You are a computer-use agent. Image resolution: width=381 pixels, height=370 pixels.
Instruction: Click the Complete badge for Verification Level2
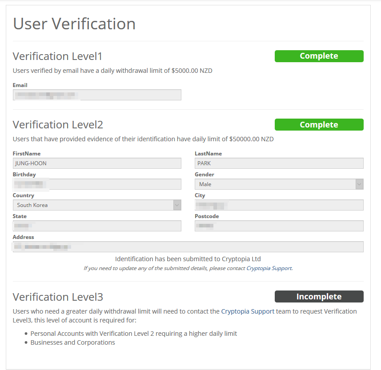coord(319,125)
